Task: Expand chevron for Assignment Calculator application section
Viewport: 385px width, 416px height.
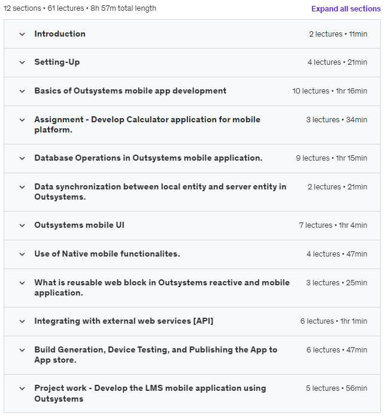Action: click(22, 120)
